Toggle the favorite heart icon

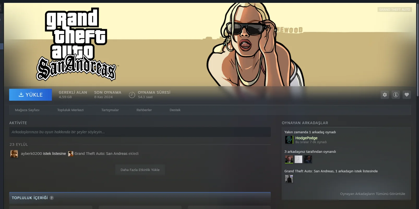[406, 95]
